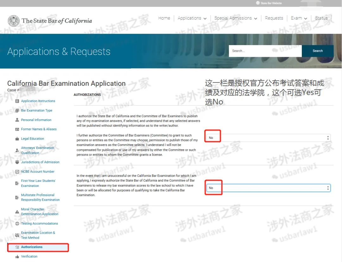
Task: Go to the Verification section
Action: [29, 257]
